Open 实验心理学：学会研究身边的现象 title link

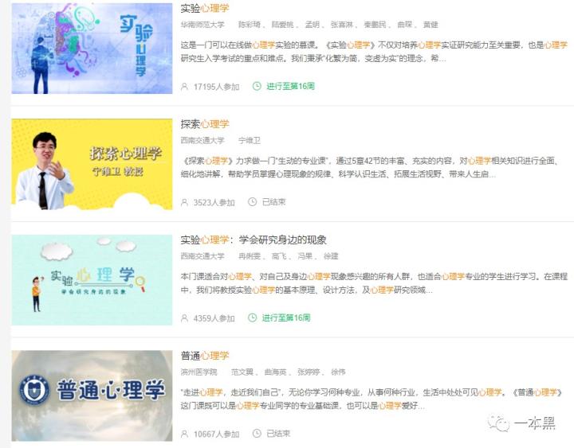[x=254, y=240]
